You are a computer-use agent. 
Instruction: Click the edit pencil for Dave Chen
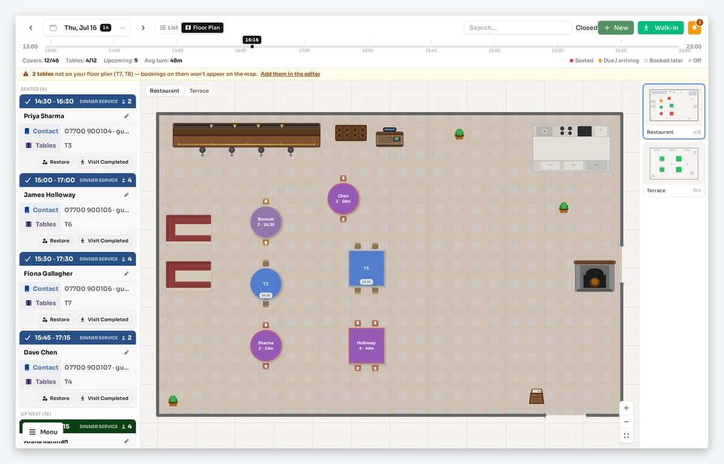[x=126, y=352]
